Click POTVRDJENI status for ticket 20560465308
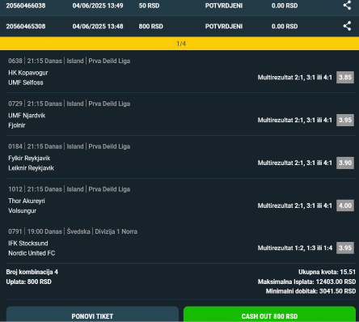This screenshot has height=322, width=359. click(x=224, y=26)
